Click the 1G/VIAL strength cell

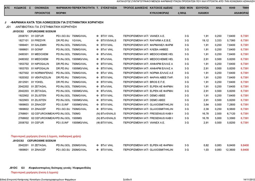coord(77,41)
